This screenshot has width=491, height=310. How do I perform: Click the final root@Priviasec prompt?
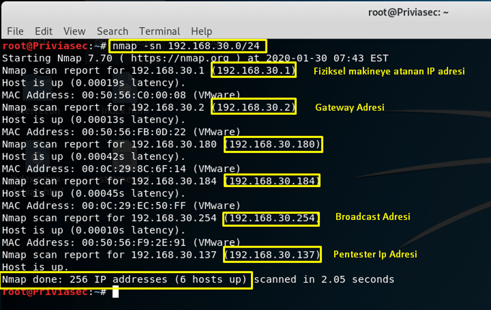coord(55,292)
